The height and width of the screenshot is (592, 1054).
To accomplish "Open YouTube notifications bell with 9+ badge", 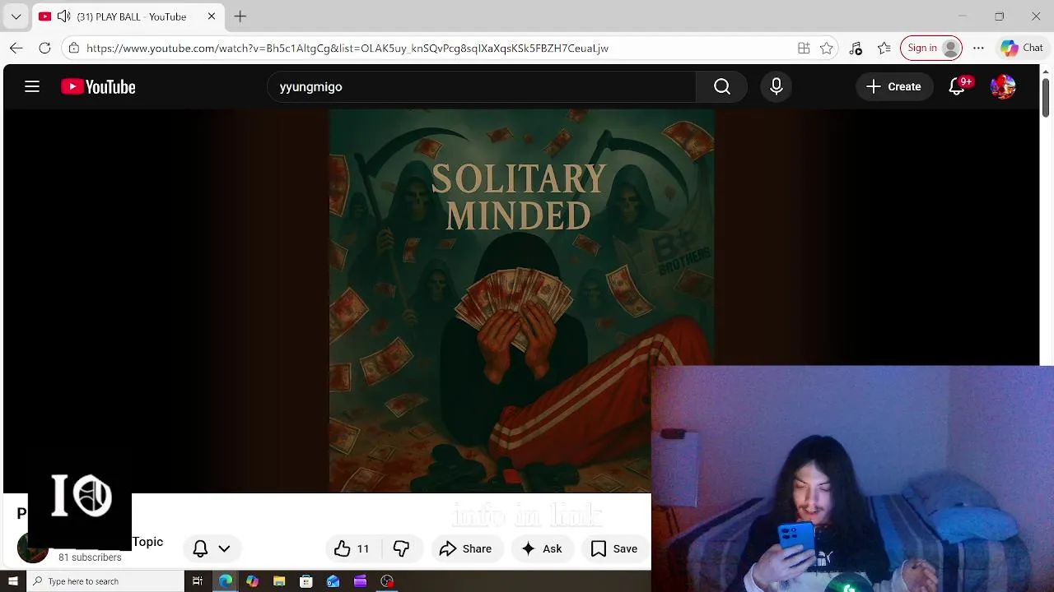I will click(957, 86).
